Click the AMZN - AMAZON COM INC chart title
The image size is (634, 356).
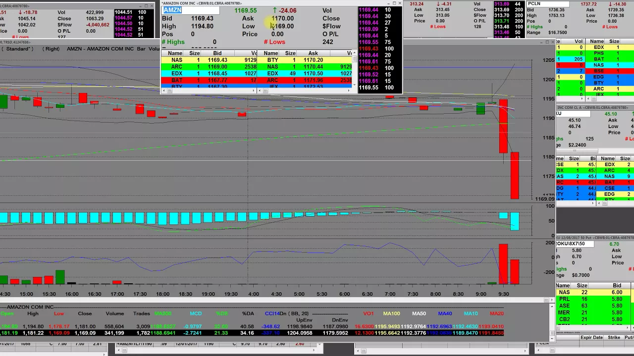[x=101, y=49]
